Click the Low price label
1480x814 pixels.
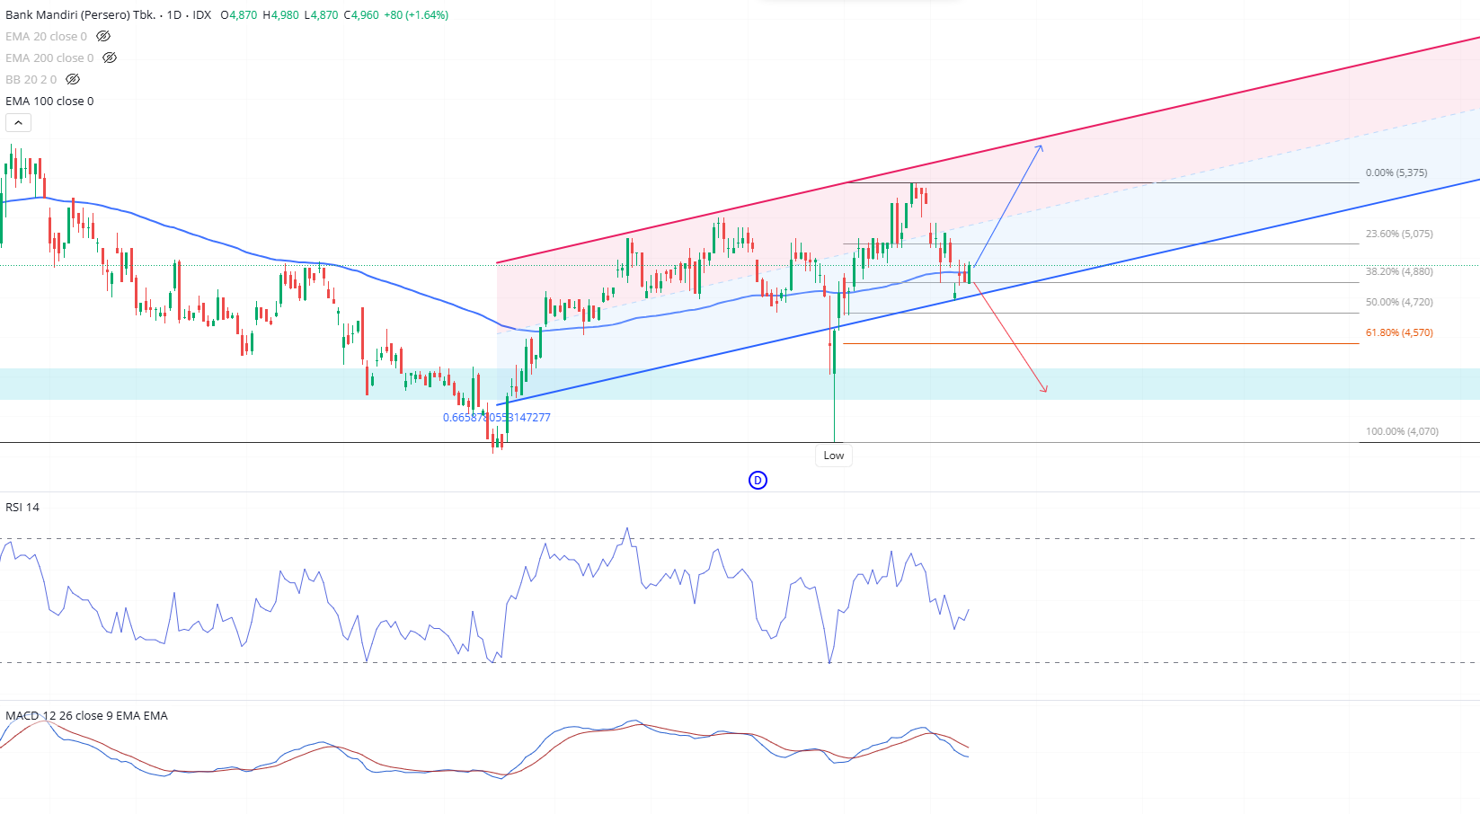pyautogui.click(x=834, y=456)
